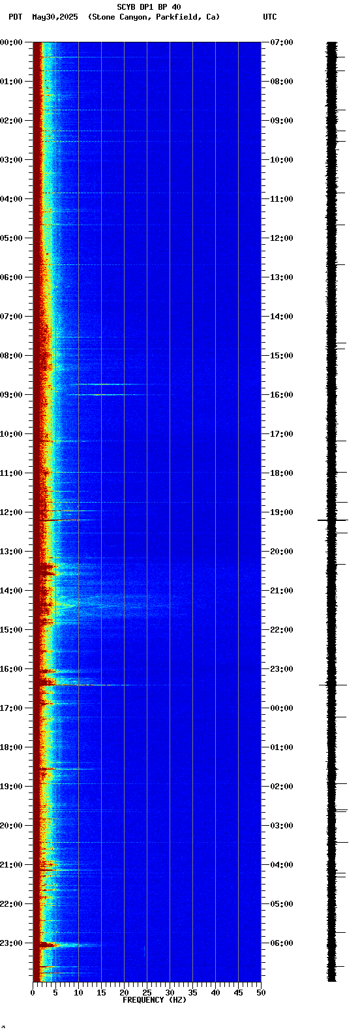Viewport: 360px width, 1034px height.
Task: Click the seismogram spike past 23:00 UTC
Action: click(x=333, y=685)
